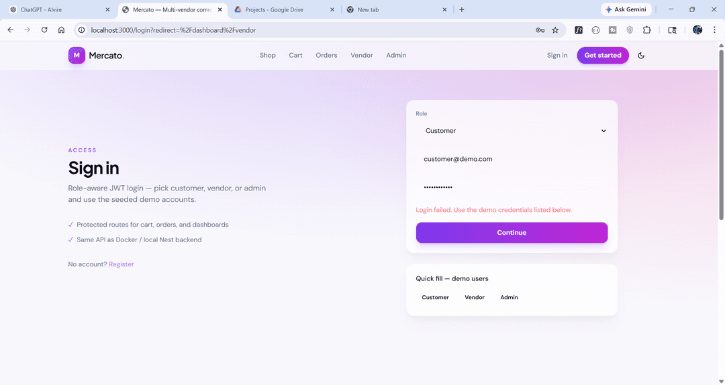The width and height of the screenshot is (725, 385).
Task: Open Orders in navigation menu
Action: pyautogui.click(x=326, y=56)
